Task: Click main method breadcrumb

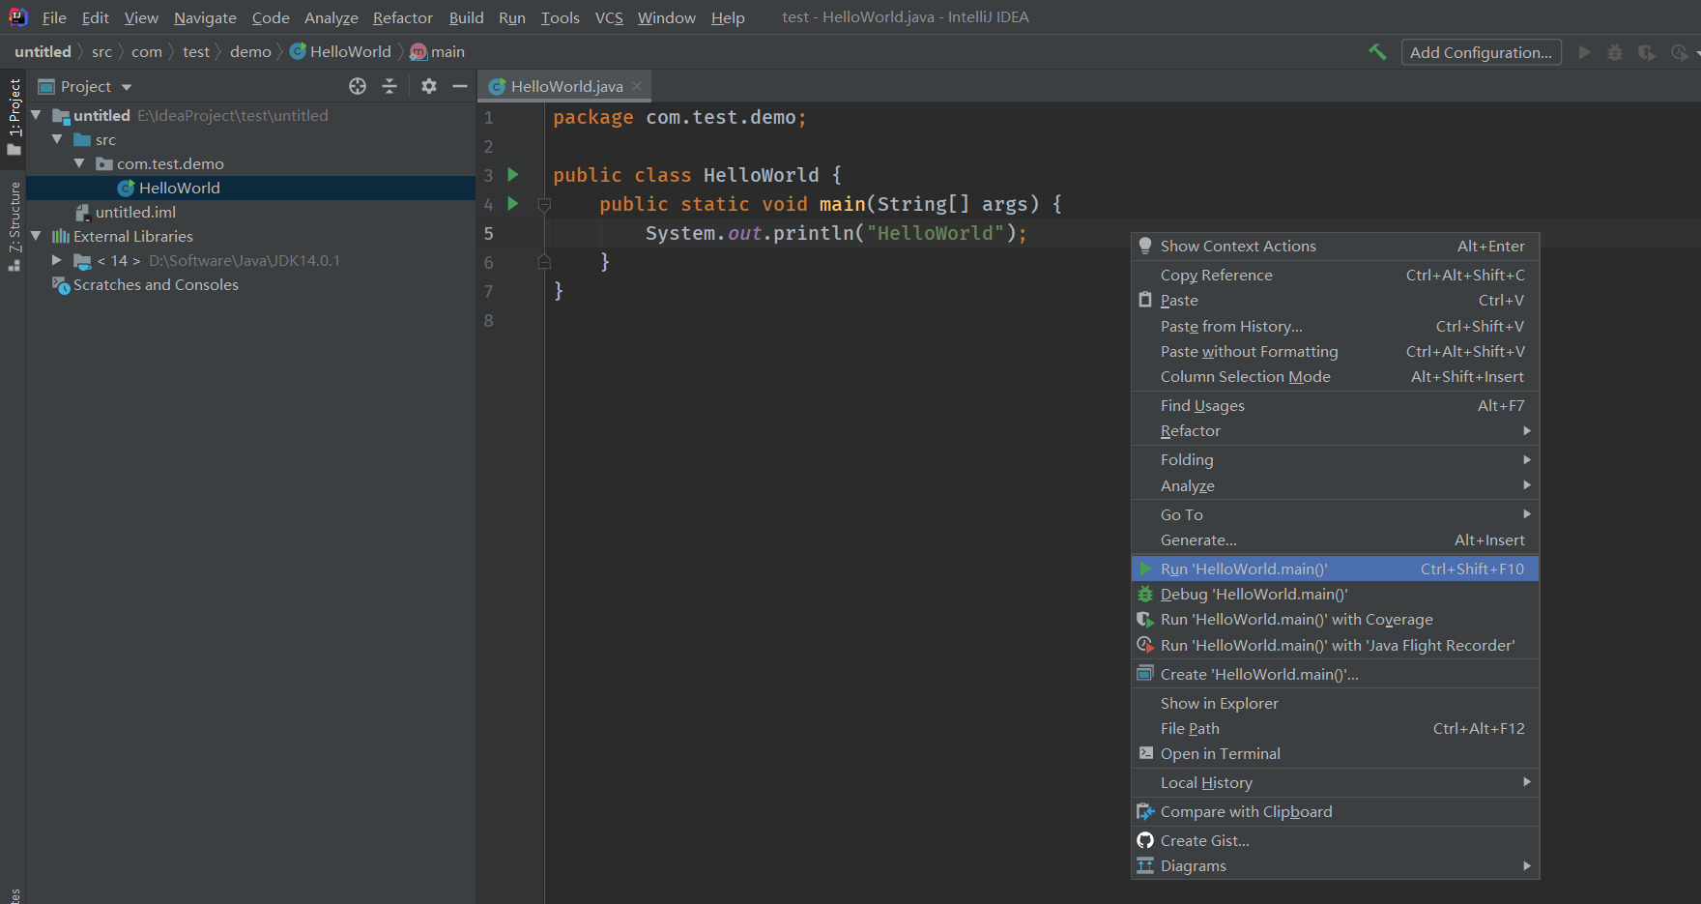Action: [x=438, y=52]
